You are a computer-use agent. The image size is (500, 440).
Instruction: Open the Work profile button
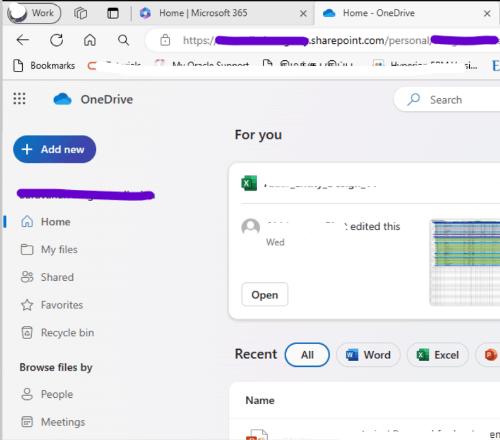coord(34,13)
